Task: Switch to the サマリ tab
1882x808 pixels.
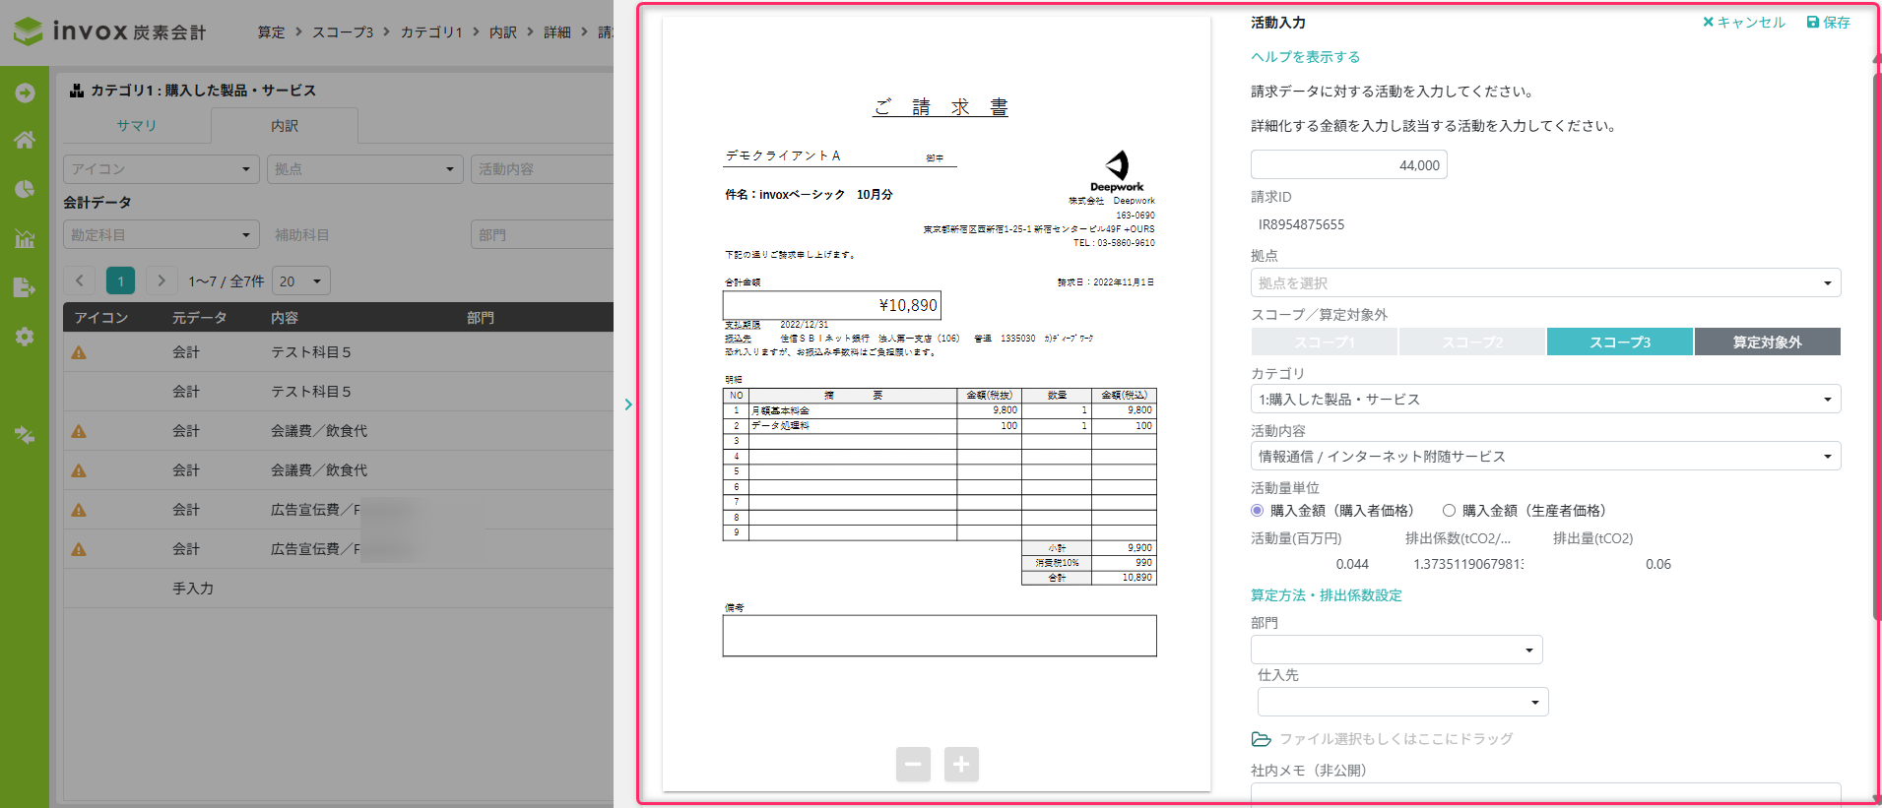Action: pos(137,126)
